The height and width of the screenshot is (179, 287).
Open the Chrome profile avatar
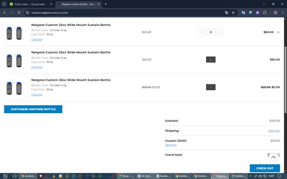tap(275, 13)
